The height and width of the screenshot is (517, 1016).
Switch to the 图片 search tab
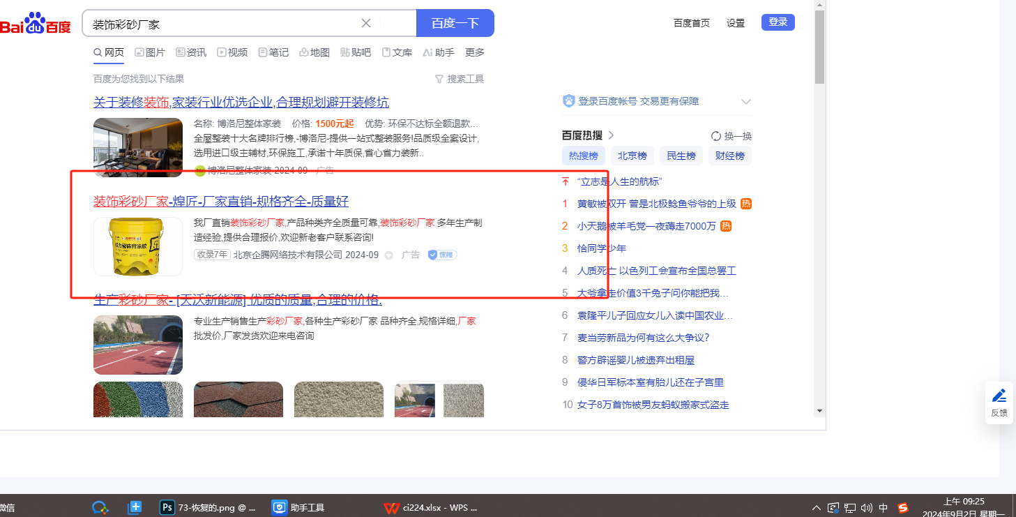(x=150, y=52)
